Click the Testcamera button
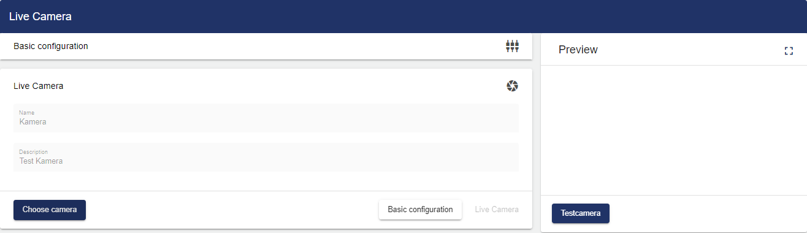 point(581,213)
